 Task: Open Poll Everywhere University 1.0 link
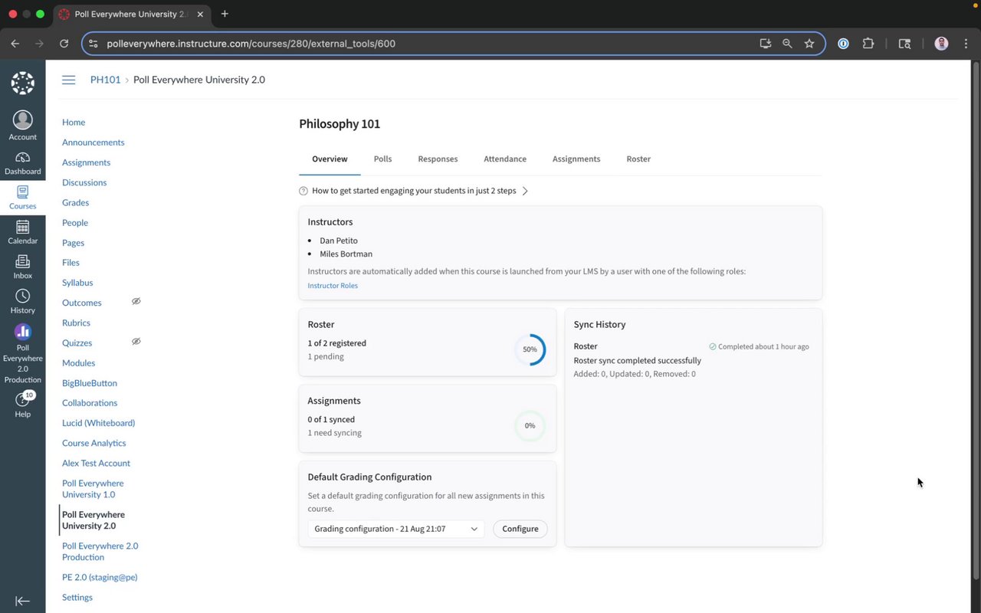tap(93, 489)
